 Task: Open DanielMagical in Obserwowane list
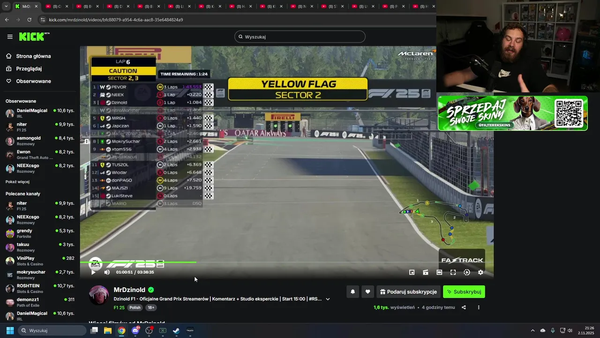[x=40, y=113]
